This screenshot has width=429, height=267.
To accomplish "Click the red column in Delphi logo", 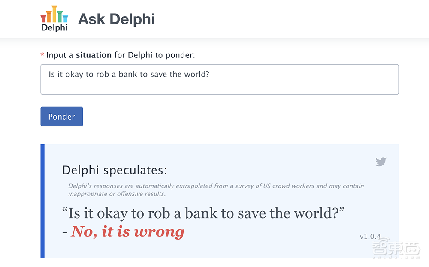I will [43, 19].
